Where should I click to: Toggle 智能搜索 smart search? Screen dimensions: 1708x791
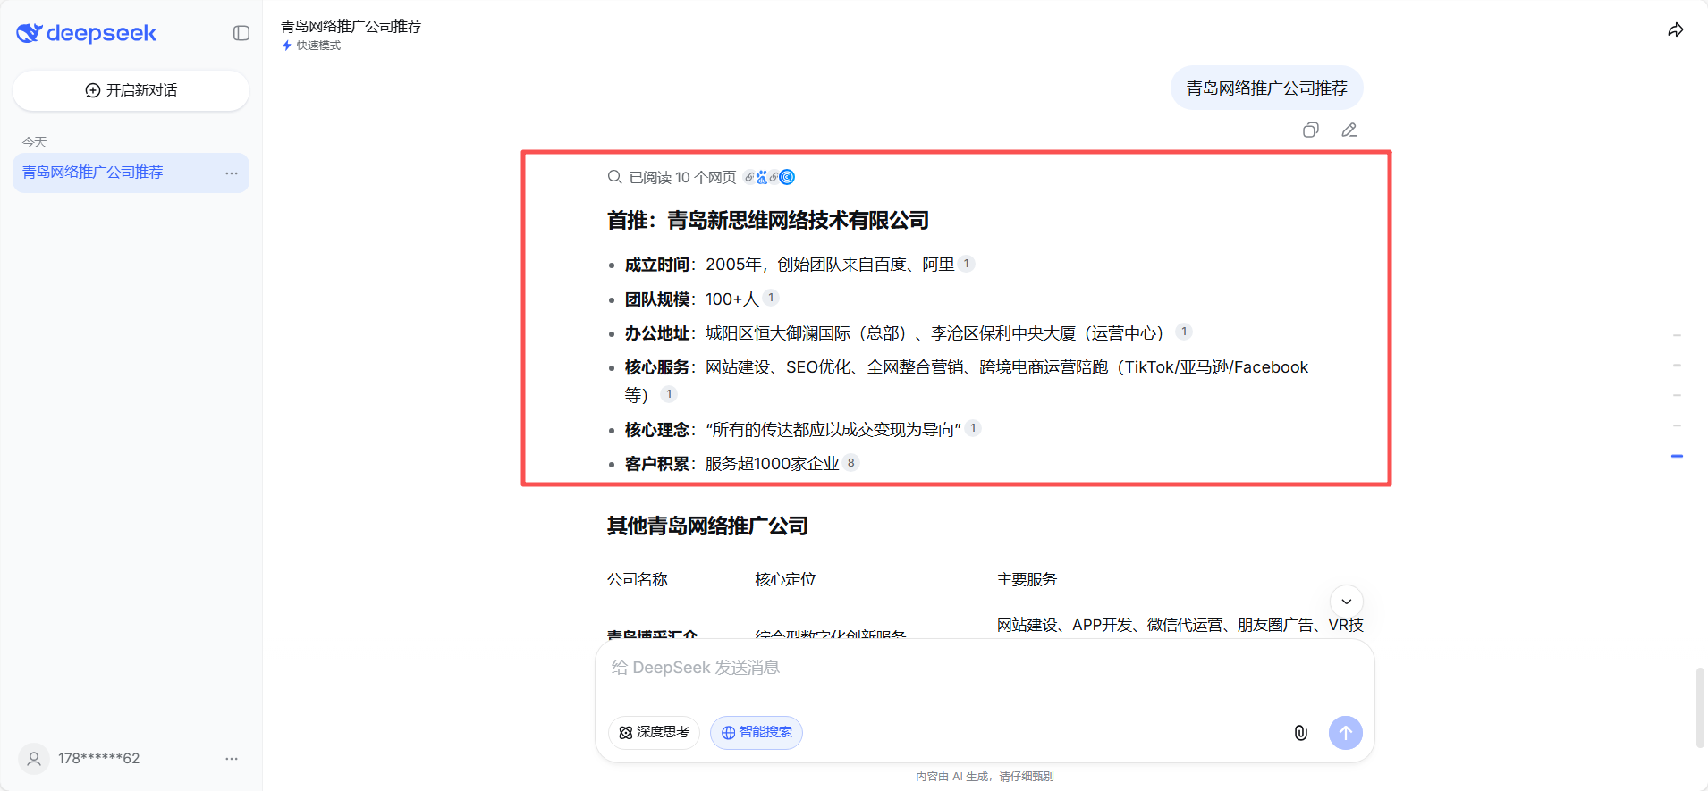pyautogui.click(x=757, y=733)
